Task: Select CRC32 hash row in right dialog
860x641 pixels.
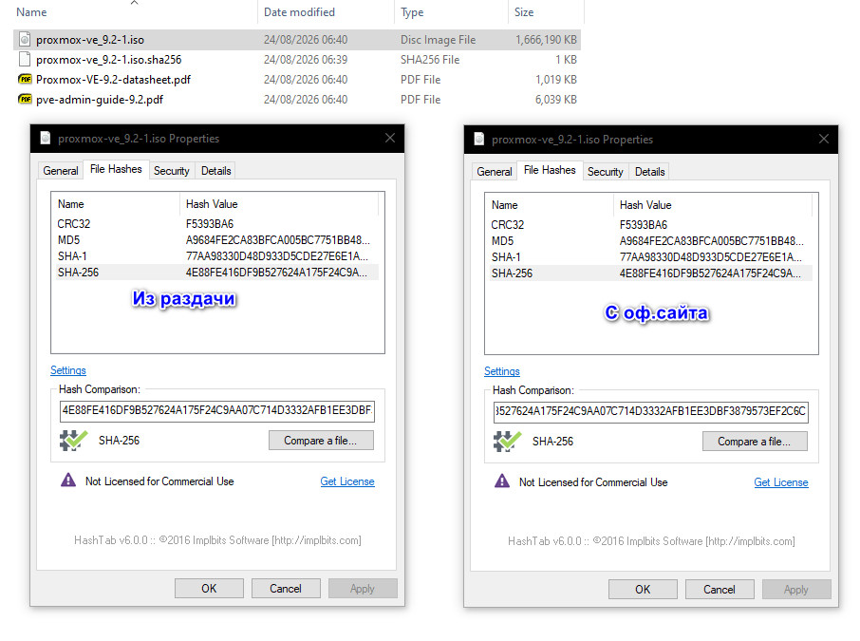Action: pos(651,225)
